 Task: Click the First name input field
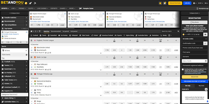coord(195,52)
